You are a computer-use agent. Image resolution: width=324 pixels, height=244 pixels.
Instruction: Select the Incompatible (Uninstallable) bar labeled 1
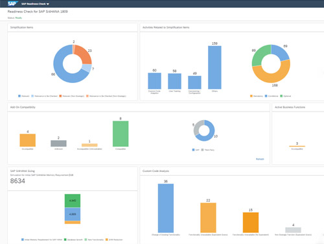point(89,145)
